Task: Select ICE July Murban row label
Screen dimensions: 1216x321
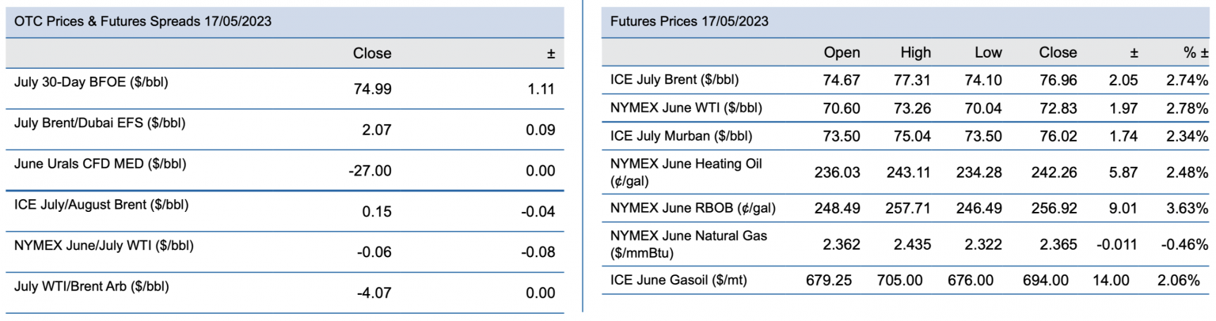Action: (x=681, y=134)
